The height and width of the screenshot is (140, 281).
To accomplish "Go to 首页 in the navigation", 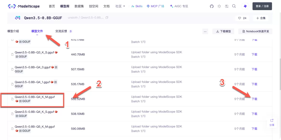I will coord(52,6).
